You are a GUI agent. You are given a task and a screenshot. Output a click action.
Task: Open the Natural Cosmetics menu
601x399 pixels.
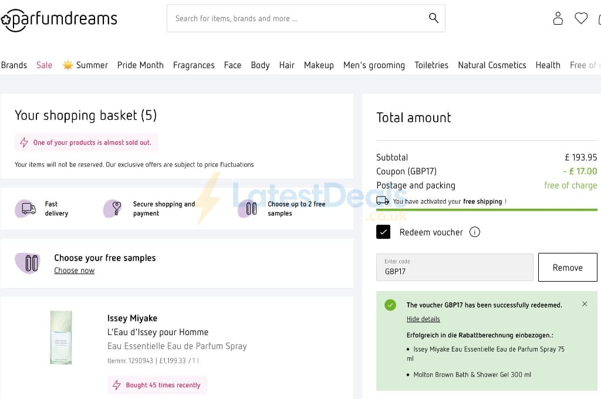coord(492,65)
